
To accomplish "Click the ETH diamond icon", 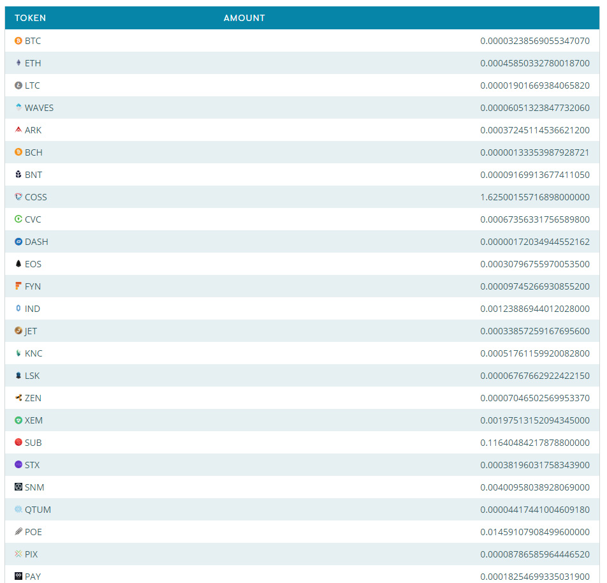I will 18,63.
